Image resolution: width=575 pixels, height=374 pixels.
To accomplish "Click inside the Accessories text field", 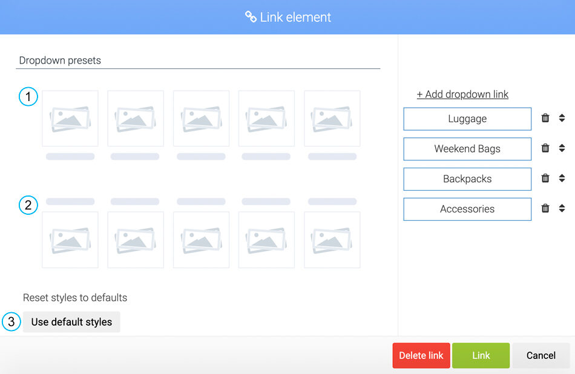I will point(467,208).
